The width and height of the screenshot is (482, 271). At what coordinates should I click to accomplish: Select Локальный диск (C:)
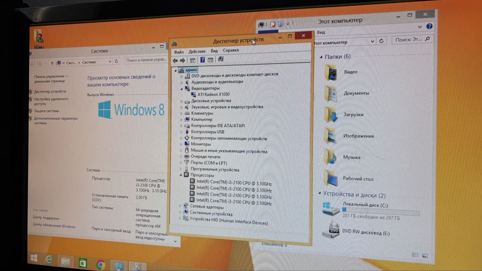point(365,205)
